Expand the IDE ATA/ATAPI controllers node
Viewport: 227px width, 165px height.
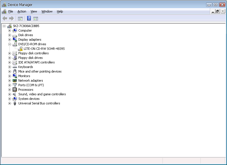(9, 63)
